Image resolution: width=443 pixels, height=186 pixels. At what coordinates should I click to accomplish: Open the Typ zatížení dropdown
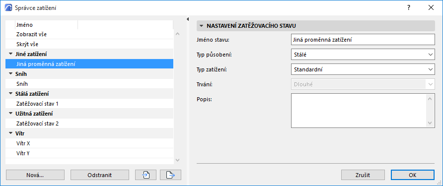pyautogui.click(x=363, y=69)
